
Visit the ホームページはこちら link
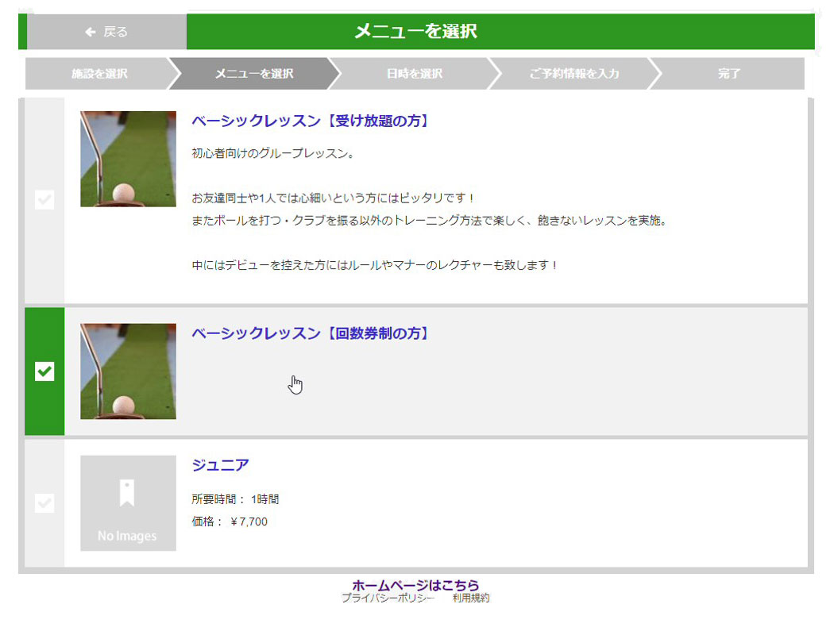tap(415, 585)
